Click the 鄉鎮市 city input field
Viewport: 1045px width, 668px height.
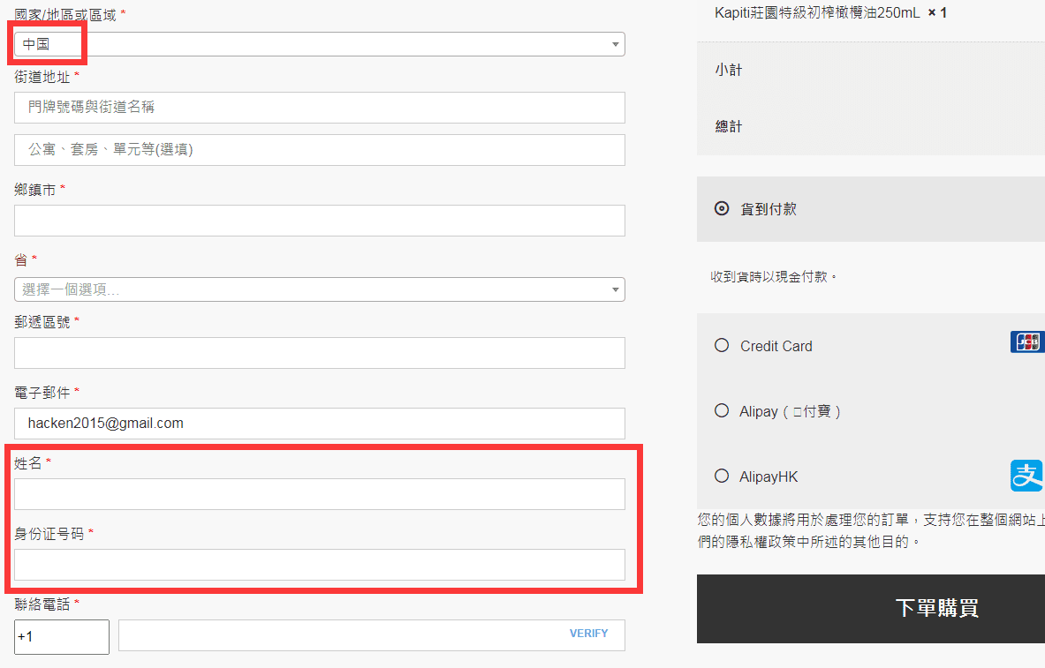pos(319,221)
